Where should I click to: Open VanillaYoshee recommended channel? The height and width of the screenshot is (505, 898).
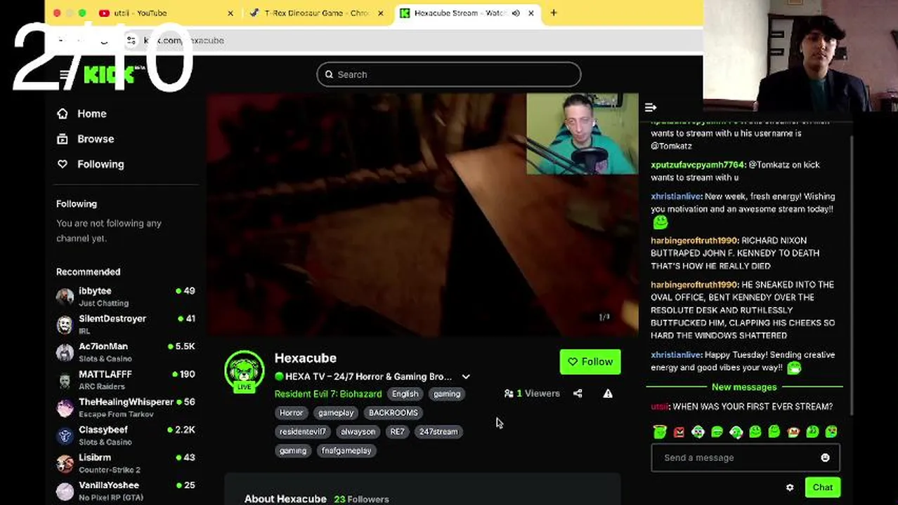pyautogui.click(x=126, y=491)
